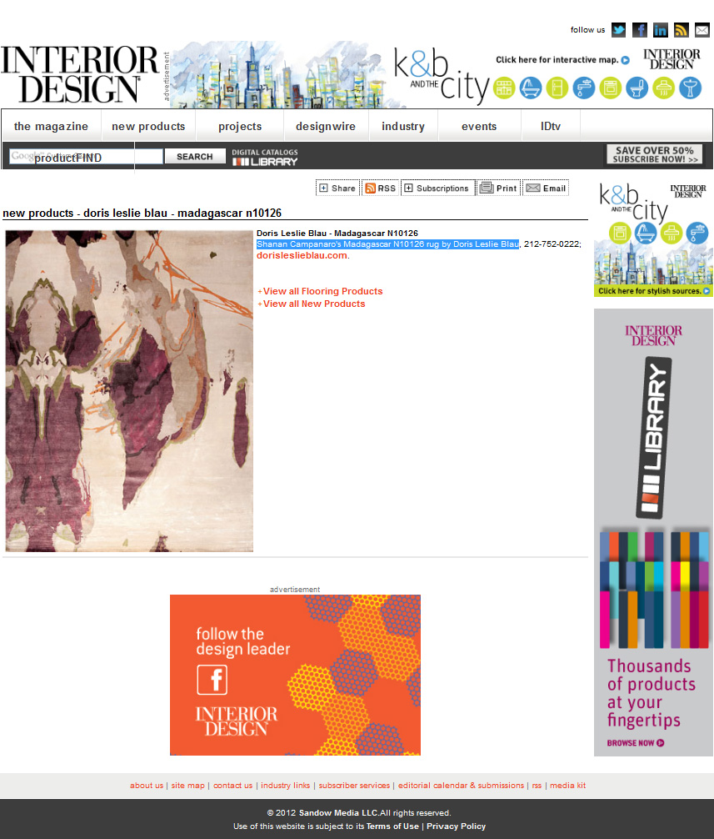Click the pedestal sink icon in top banner

[691, 88]
